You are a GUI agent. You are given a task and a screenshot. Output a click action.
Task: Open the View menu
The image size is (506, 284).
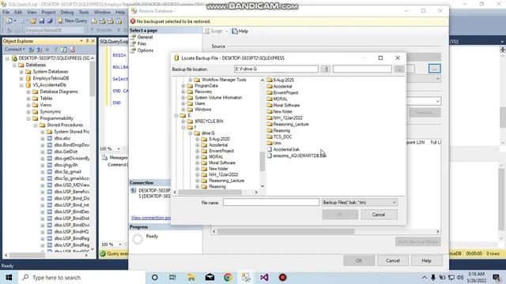(32, 13)
